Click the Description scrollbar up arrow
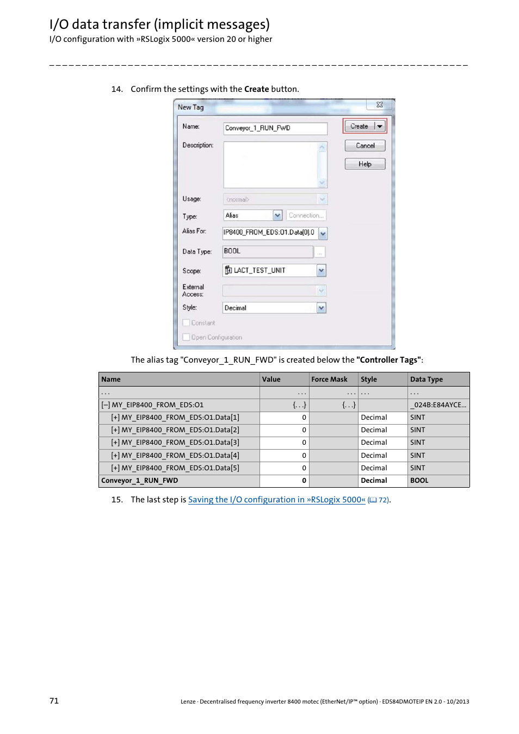 coord(322,147)
